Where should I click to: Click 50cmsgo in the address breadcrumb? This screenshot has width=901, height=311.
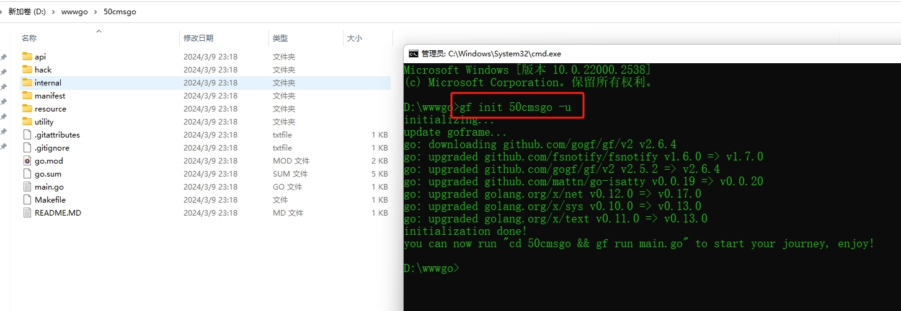click(x=120, y=11)
